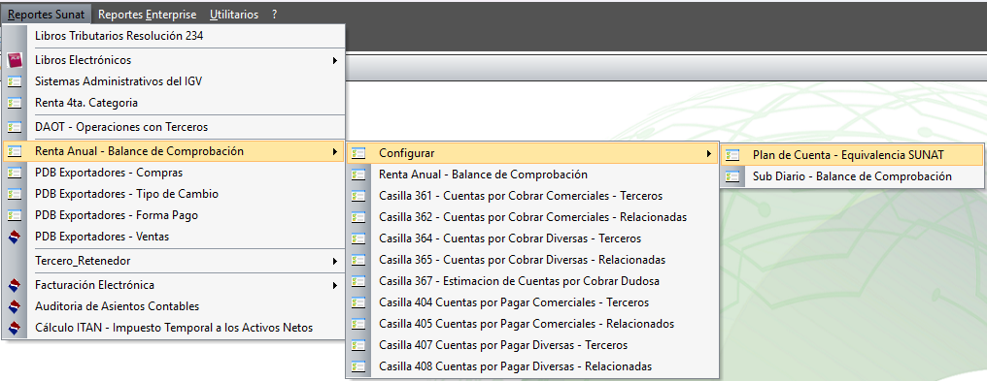This screenshot has height=381, width=987.
Task: Select PDB Exportadores - Forma Pago
Action: 174,215
